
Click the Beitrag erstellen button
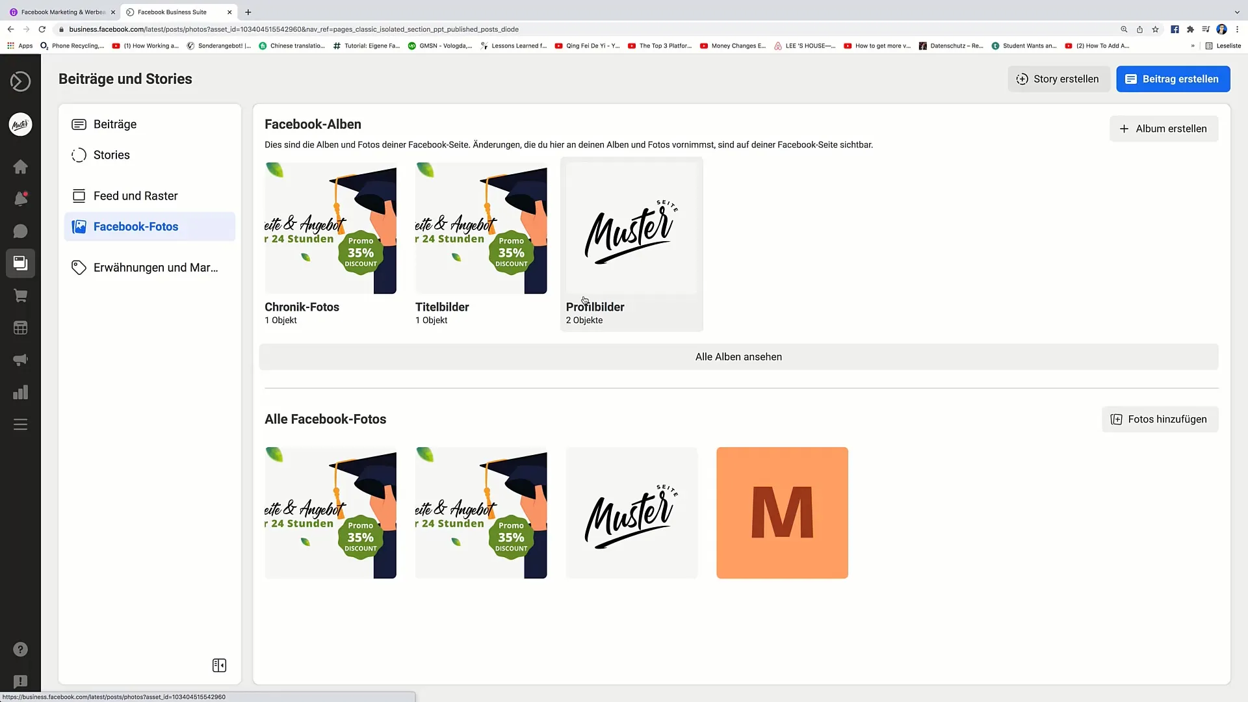point(1173,79)
